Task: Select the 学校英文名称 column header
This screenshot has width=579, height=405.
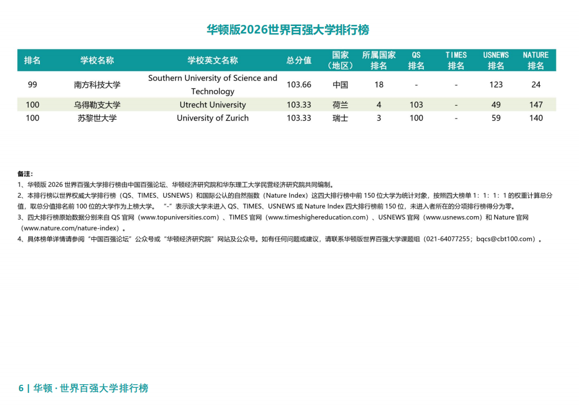Action: point(212,60)
